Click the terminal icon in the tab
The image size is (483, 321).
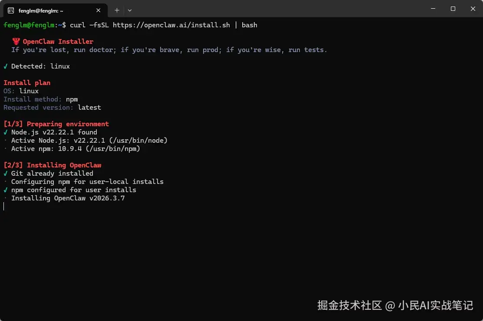pyautogui.click(x=11, y=11)
